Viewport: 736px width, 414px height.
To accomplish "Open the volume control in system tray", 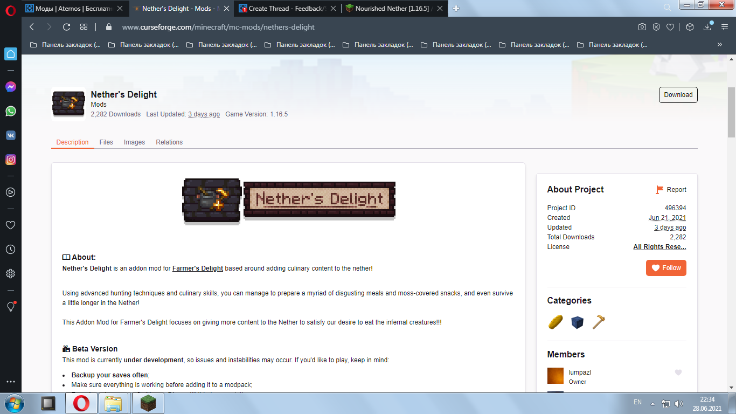I will coord(679,403).
